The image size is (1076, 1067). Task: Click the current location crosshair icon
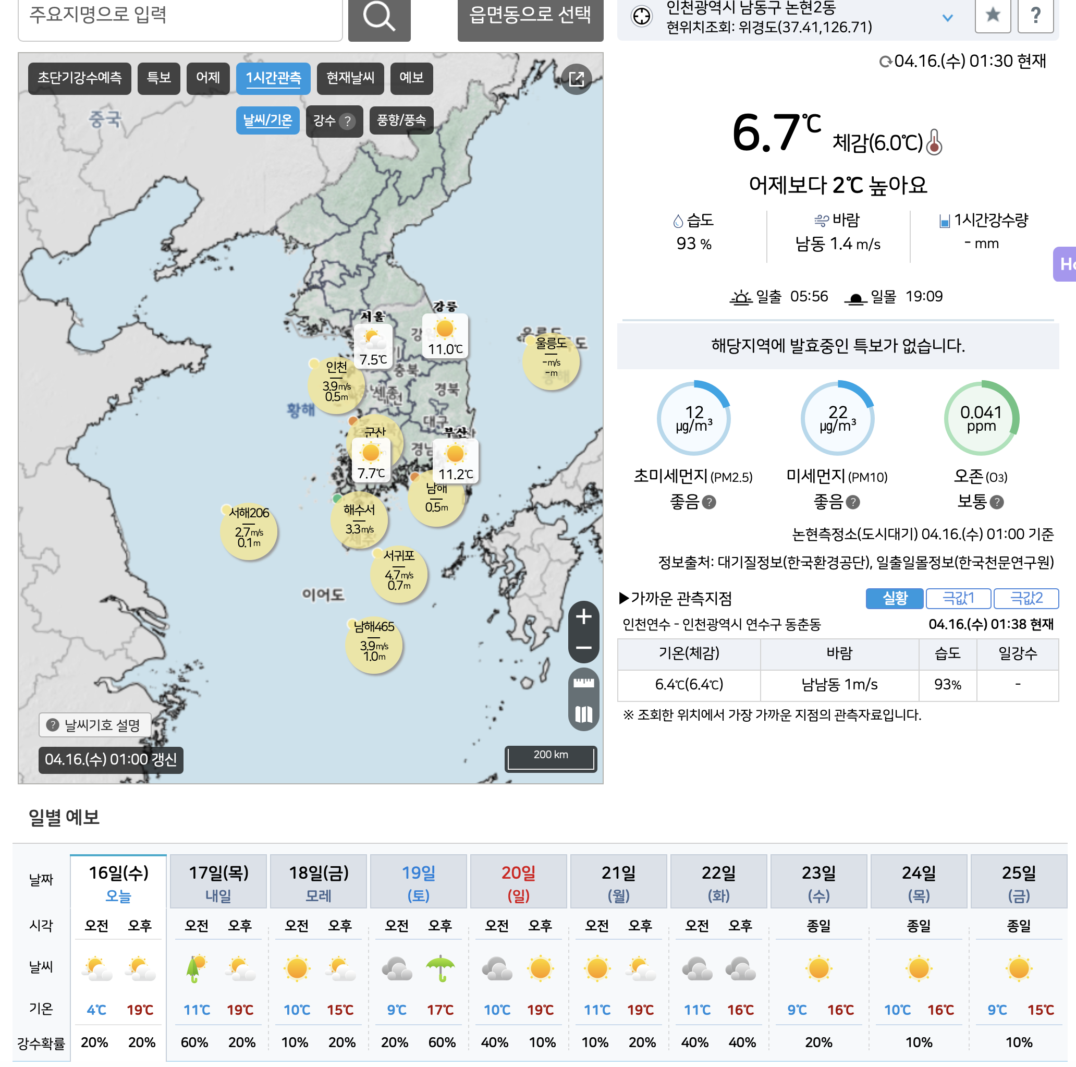click(x=642, y=16)
